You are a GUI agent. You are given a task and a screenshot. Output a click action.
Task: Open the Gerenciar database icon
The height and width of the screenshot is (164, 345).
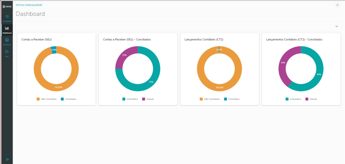[7, 40]
